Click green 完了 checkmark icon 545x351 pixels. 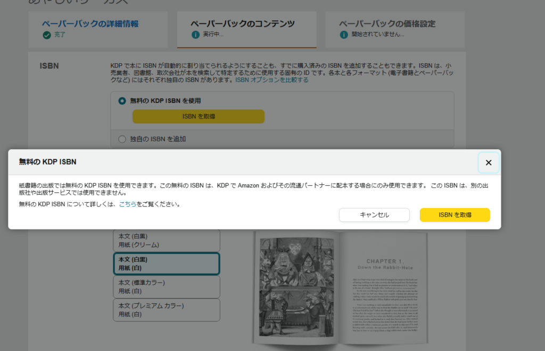pos(47,35)
